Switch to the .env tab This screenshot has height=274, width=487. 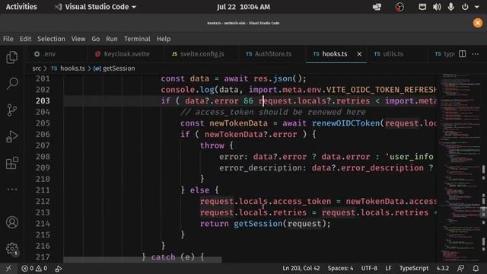pyautogui.click(x=56, y=54)
